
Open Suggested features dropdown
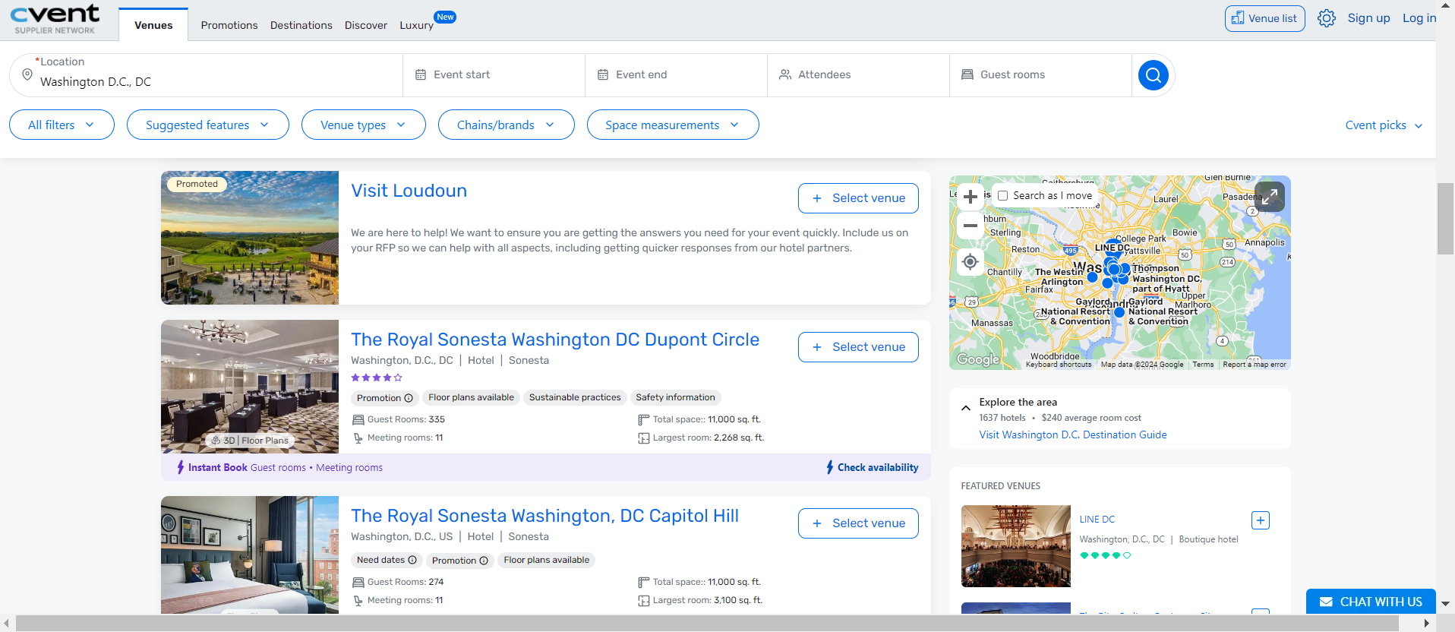207,125
